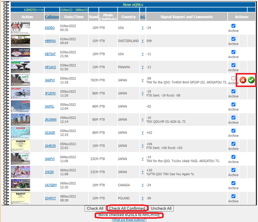Click the Uncheck All button
The width and height of the screenshot is (258, 222).
click(161, 208)
